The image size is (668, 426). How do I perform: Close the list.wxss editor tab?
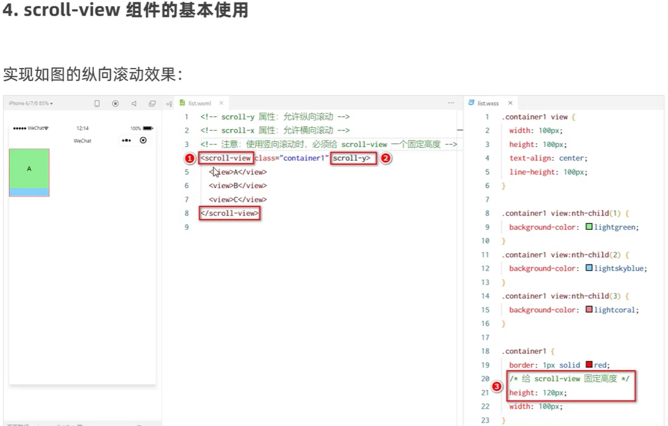510,103
